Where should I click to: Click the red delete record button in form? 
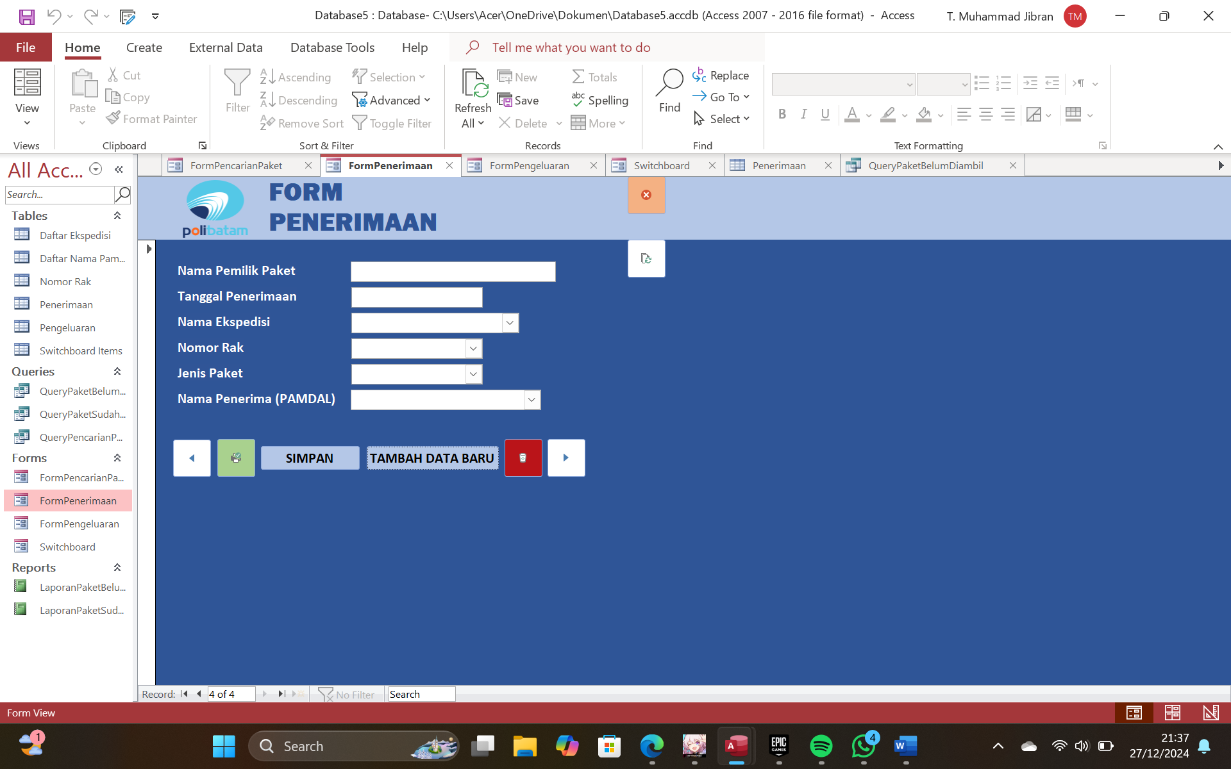[523, 458]
